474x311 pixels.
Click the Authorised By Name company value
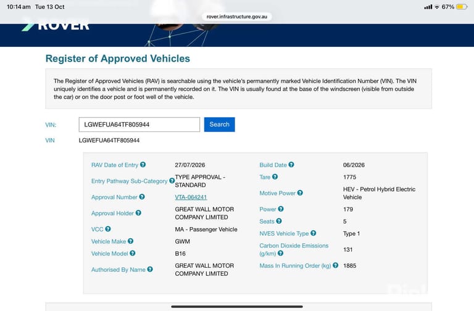click(x=204, y=270)
